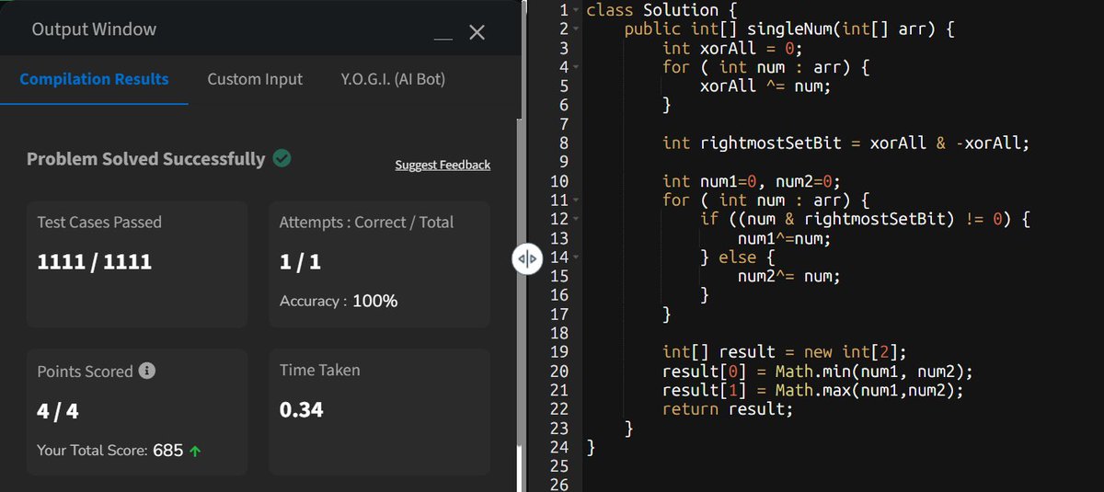1104x492 pixels.
Task: Collapse the first for loop fold arrow on line 4
Action: coord(576,67)
